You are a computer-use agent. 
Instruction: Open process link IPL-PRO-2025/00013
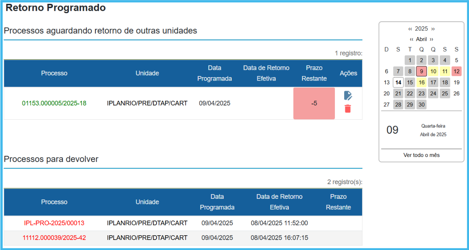tap(54, 223)
